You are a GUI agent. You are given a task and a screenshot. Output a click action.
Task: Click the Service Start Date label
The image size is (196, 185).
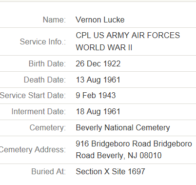click(33, 95)
